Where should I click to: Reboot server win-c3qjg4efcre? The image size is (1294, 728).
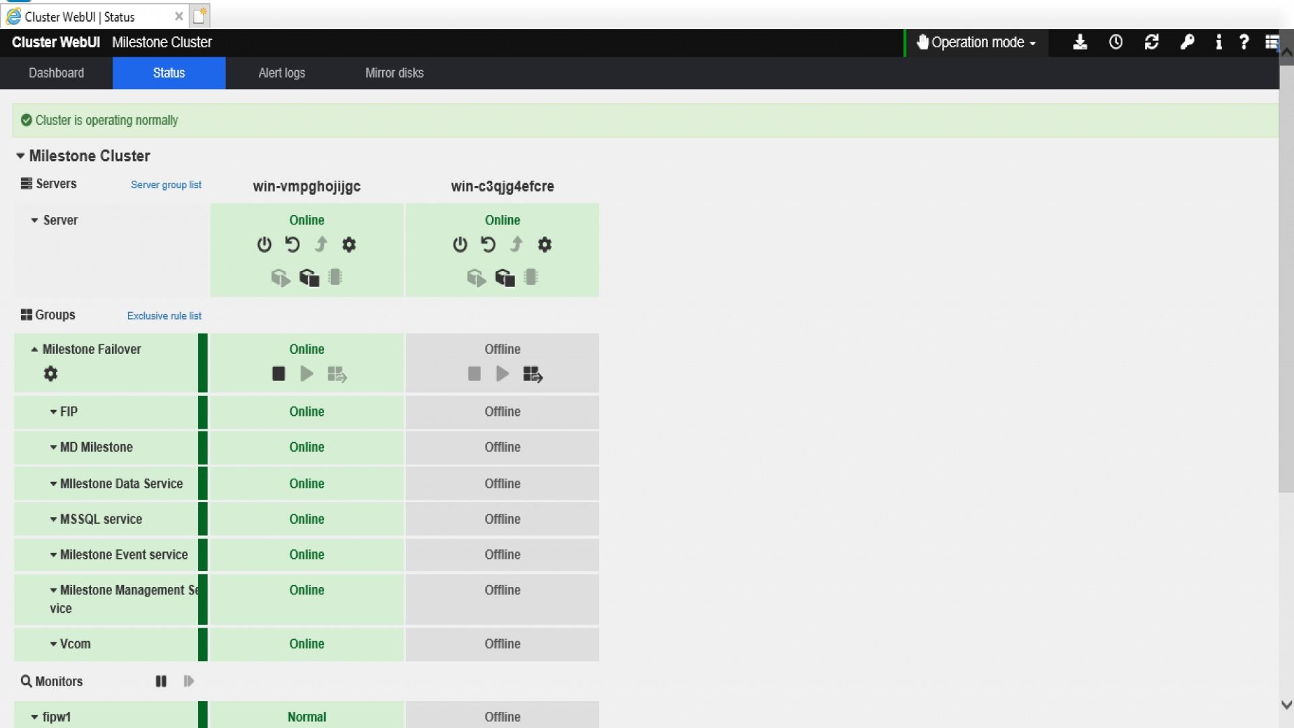(488, 245)
